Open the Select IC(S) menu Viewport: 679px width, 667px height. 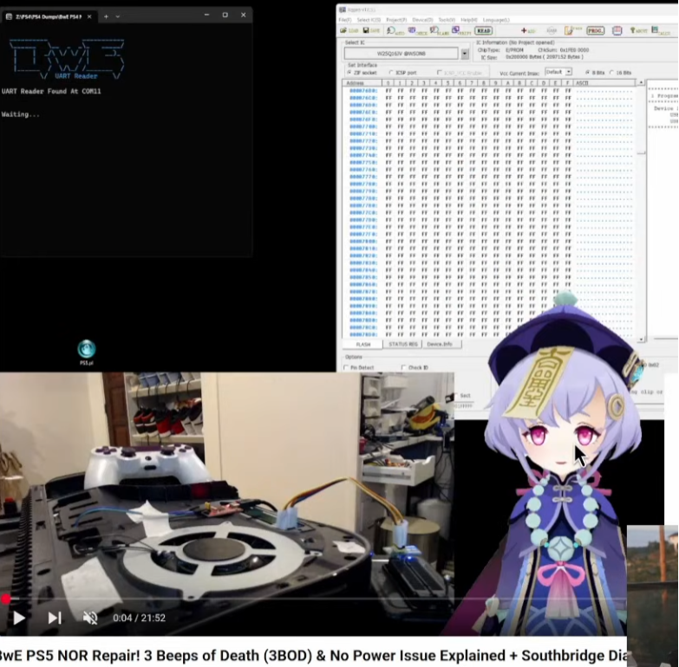click(369, 20)
